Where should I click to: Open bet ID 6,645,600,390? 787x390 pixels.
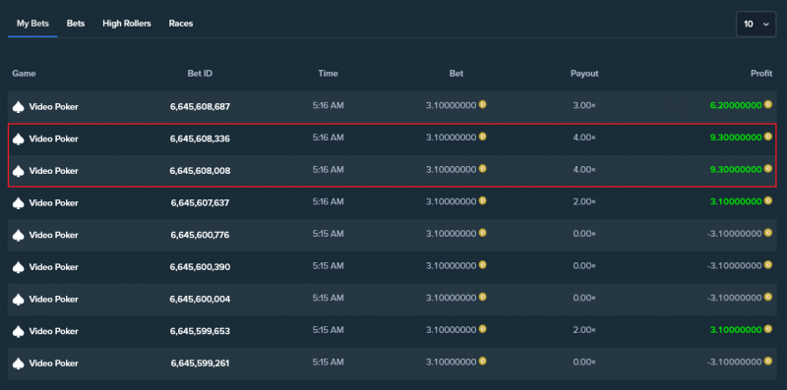point(201,267)
